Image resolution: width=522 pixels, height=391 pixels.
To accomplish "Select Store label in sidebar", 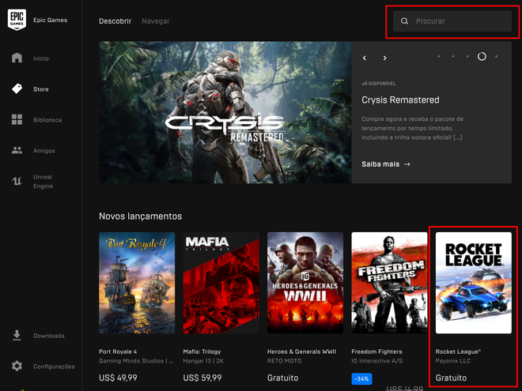I will click(41, 89).
